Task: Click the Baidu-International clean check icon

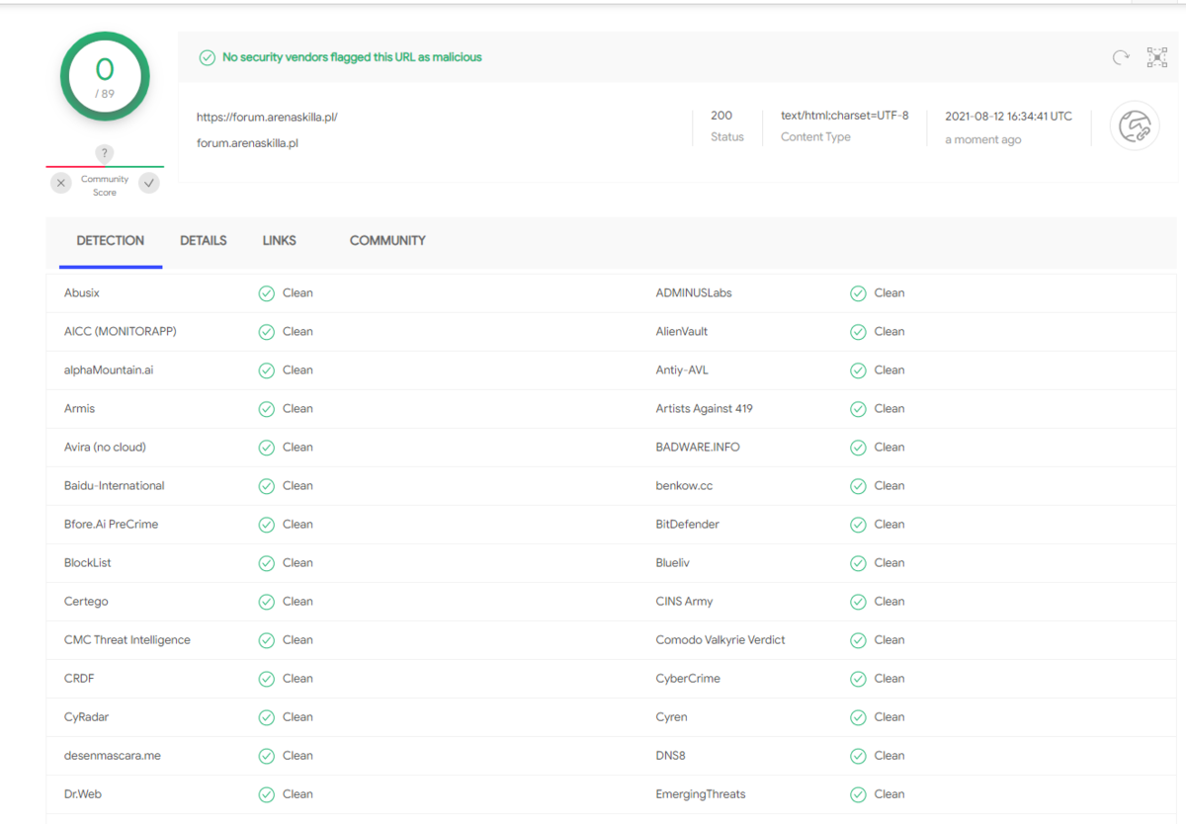Action: click(x=267, y=486)
